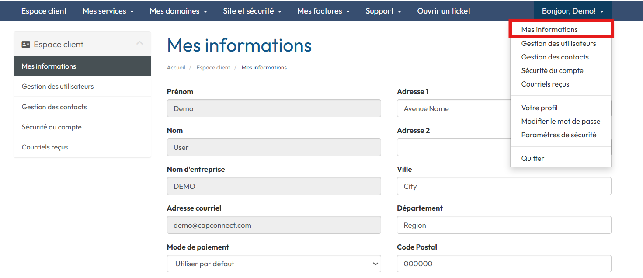Click Quitter to sign out
The image size is (643, 278).
(532, 158)
